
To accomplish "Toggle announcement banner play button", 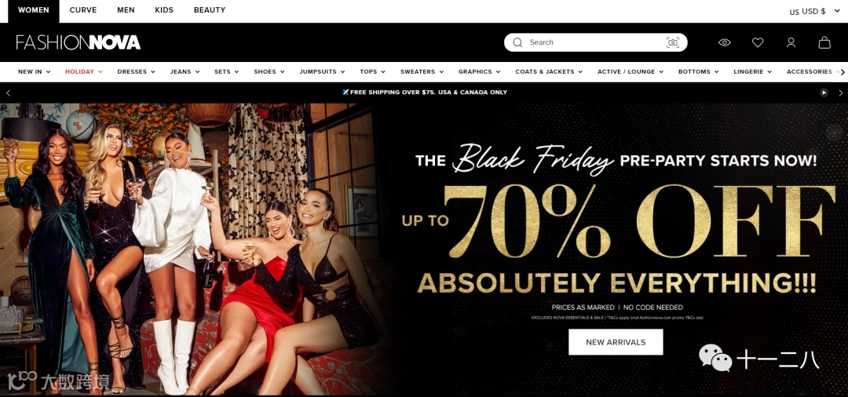I will click(824, 93).
